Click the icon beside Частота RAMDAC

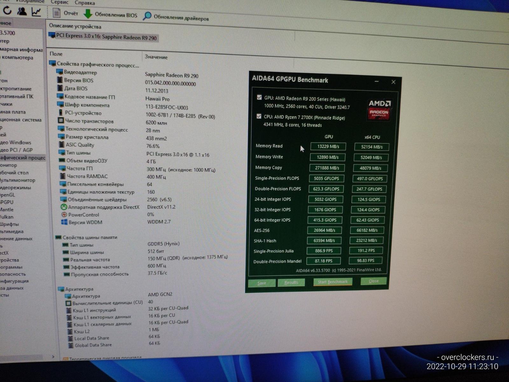pos(62,176)
